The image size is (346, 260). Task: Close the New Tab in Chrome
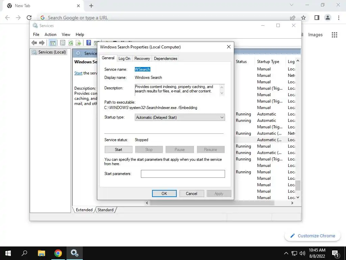click(78, 6)
